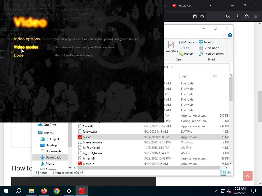Click Edit in Explorer ribbon
The height and width of the screenshot is (196, 262).
(x=184, y=48)
